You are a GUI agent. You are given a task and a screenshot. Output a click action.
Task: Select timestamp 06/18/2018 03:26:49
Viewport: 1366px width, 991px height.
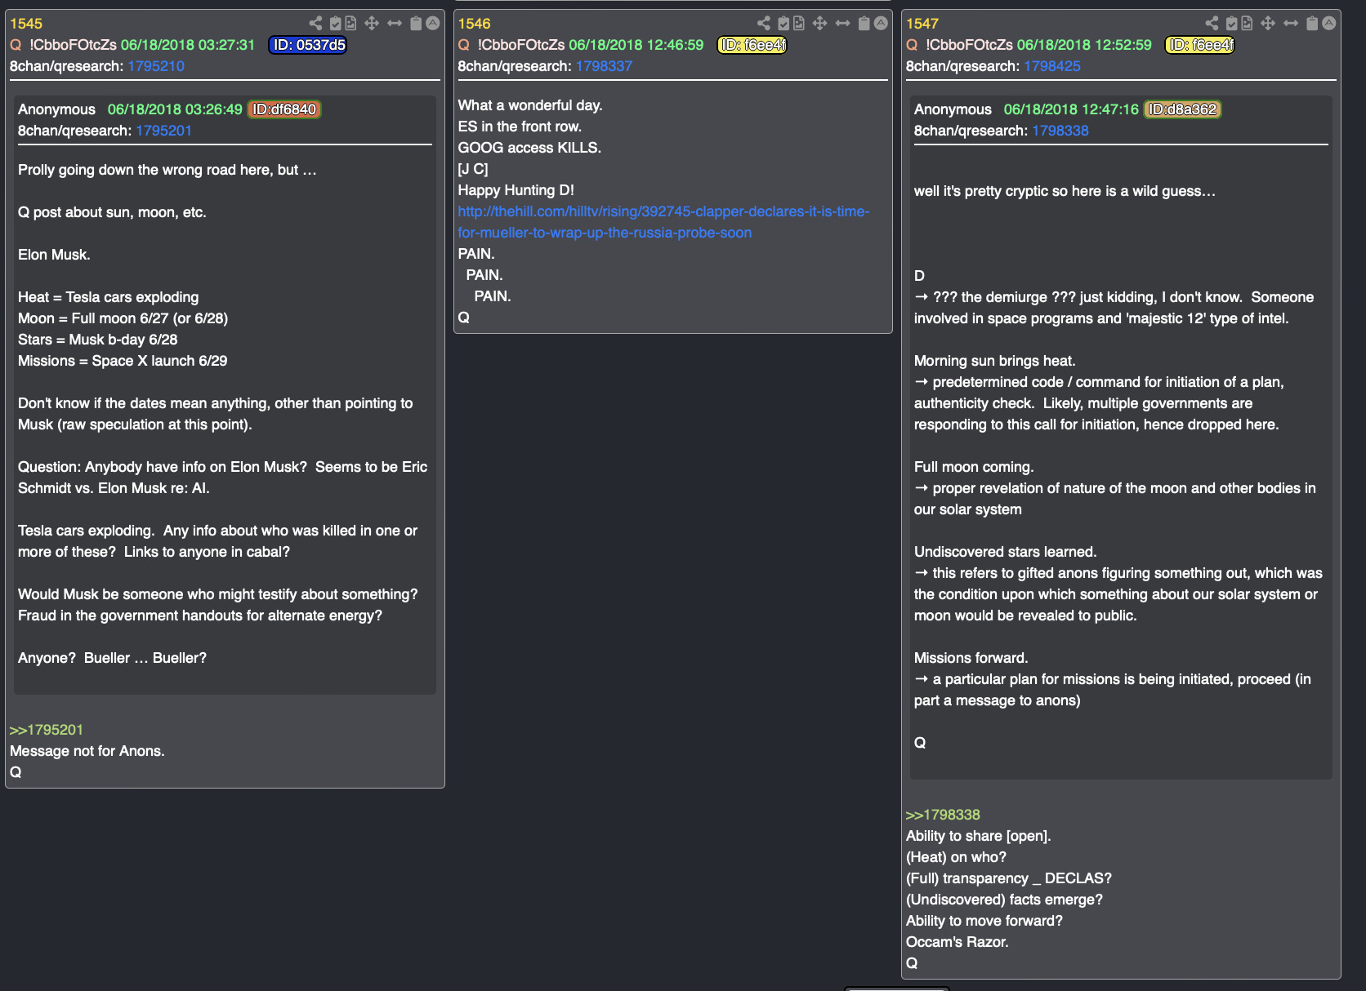click(x=175, y=109)
